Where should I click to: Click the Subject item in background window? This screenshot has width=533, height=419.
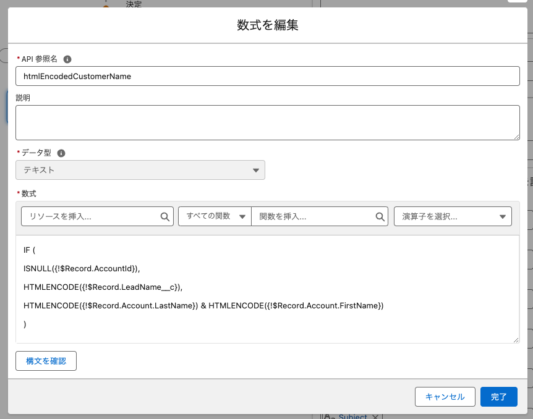point(352,417)
